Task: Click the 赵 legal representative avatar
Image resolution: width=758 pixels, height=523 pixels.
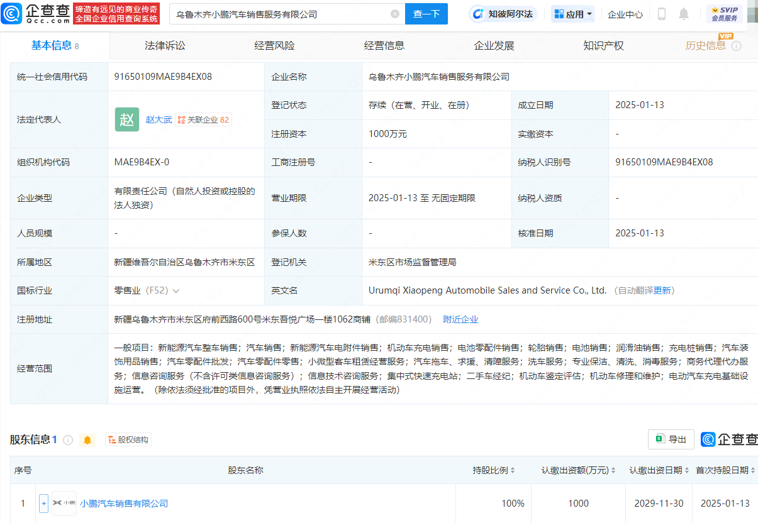Action: click(x=127, y=119)
